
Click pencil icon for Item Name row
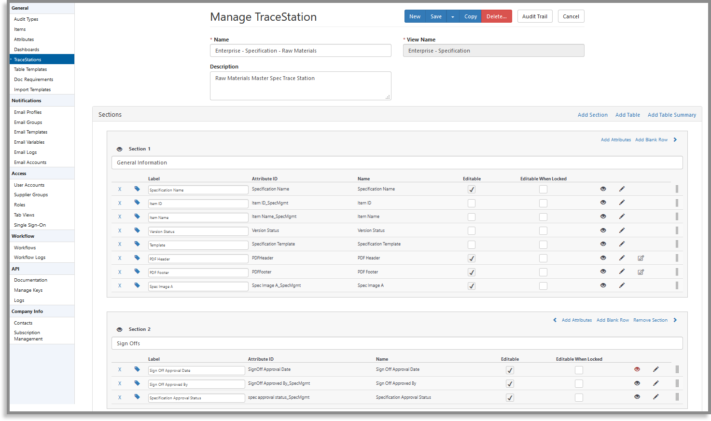tap(622, 217)
